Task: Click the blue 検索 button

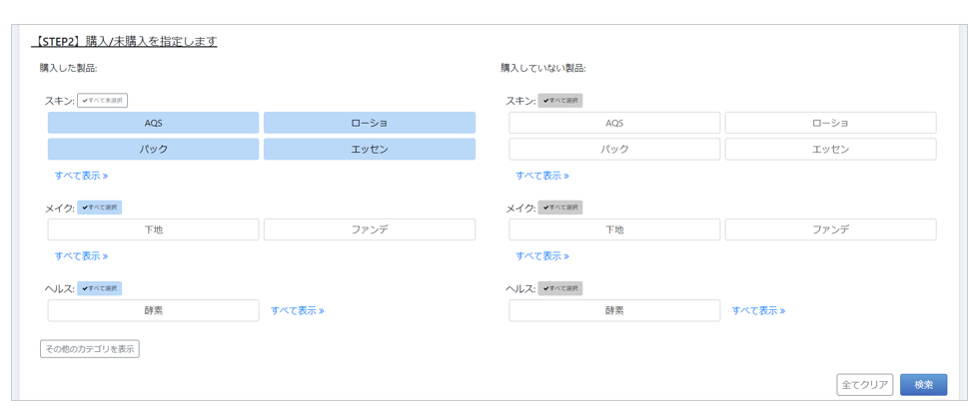Action: pyautogui.click(x=923, y=384)
